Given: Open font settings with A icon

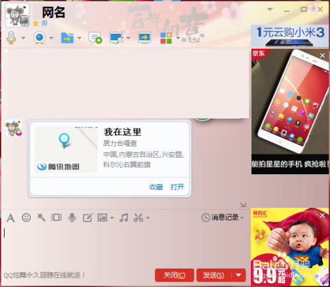Looking at the screenshot, I should pos(11,218).
